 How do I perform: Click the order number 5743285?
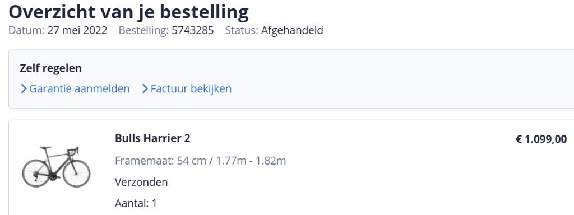[193, 30]
